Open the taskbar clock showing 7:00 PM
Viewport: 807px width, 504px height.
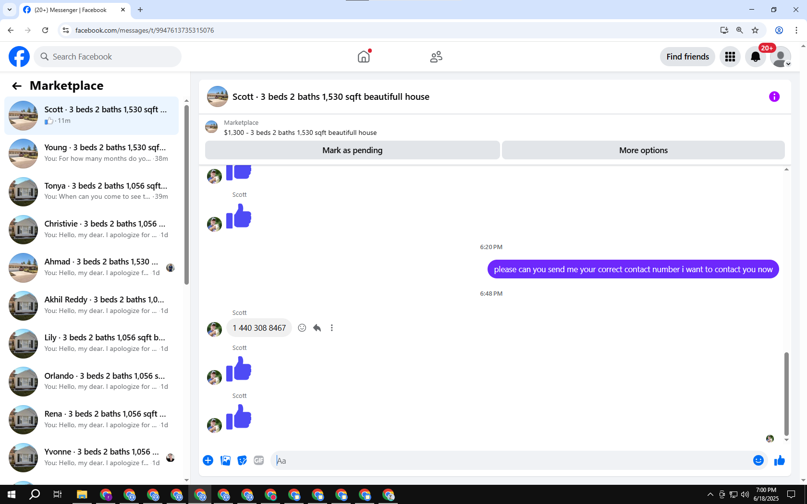(x=766, y=494)
